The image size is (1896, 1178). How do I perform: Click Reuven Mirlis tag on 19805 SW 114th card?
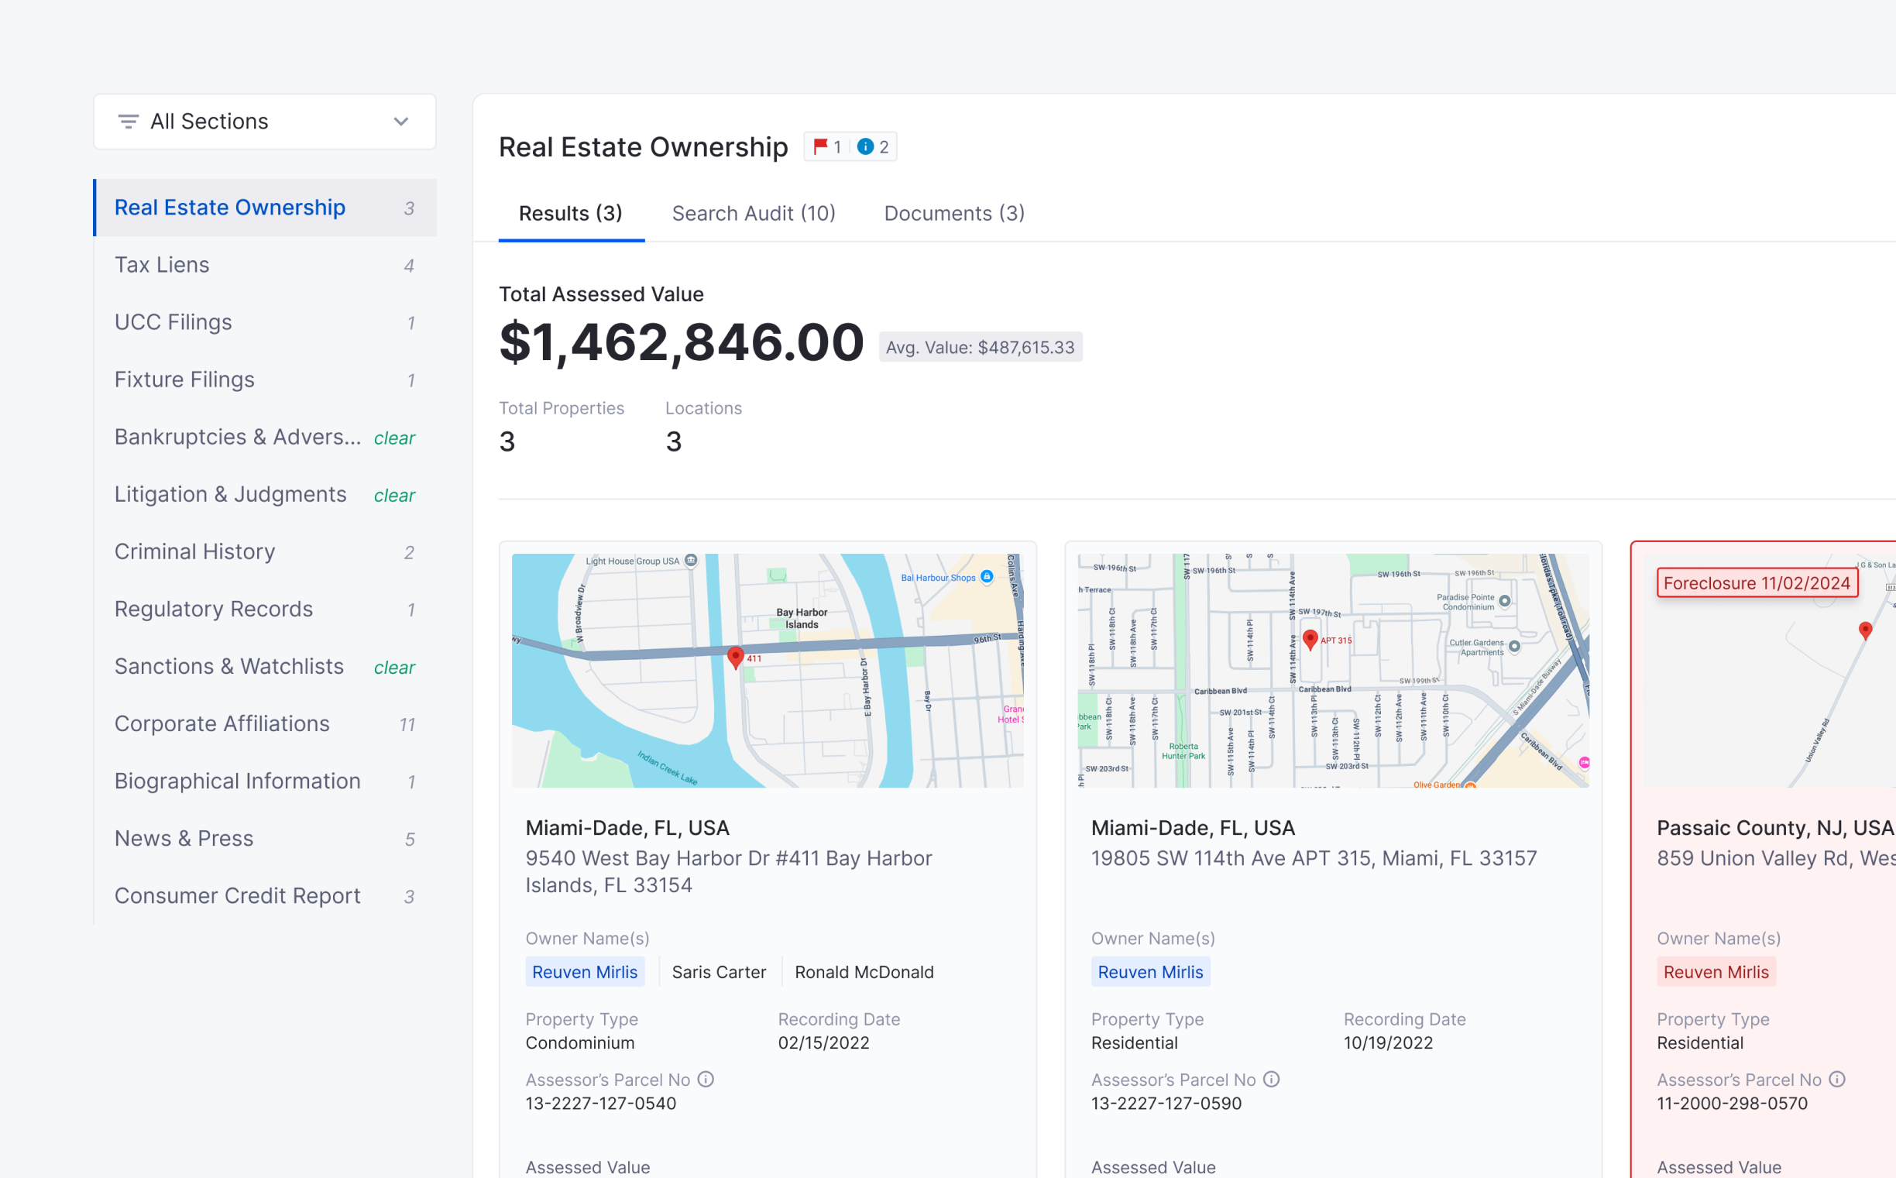1150,972
